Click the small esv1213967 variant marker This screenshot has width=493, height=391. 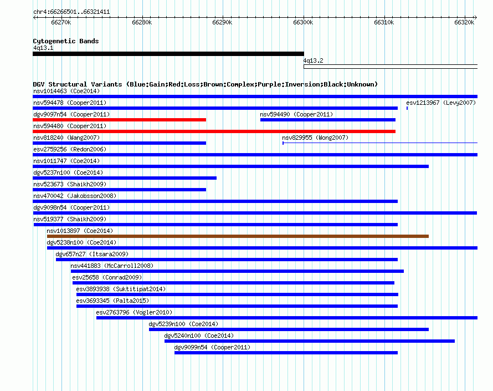pyautogui.click(x=407, y=108)
